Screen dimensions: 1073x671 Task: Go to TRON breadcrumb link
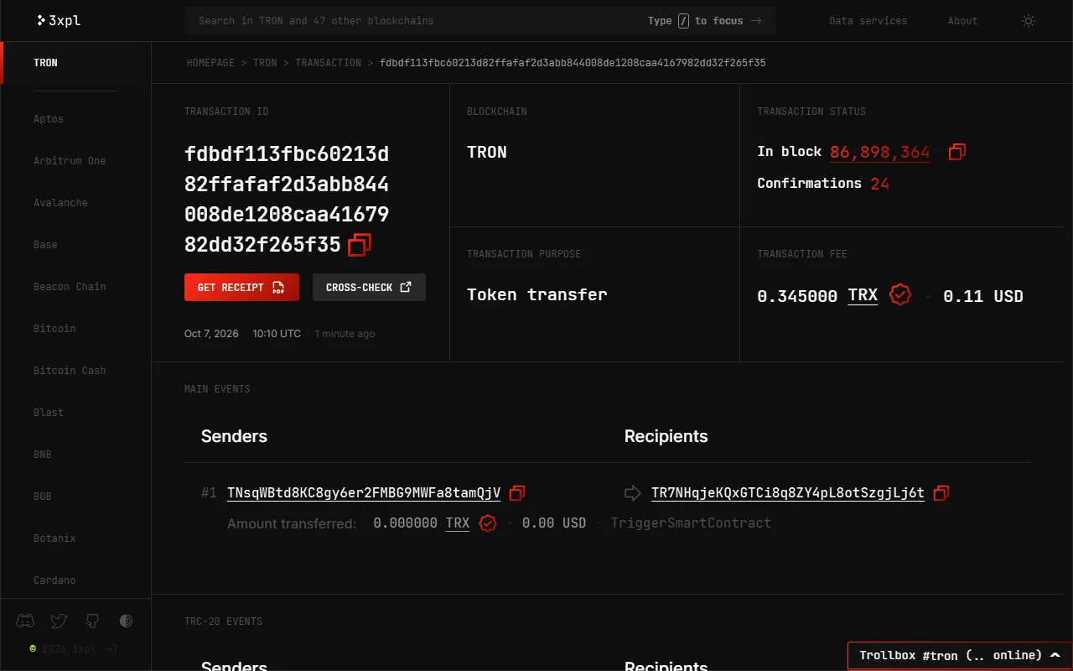click(x=265, y=63)
